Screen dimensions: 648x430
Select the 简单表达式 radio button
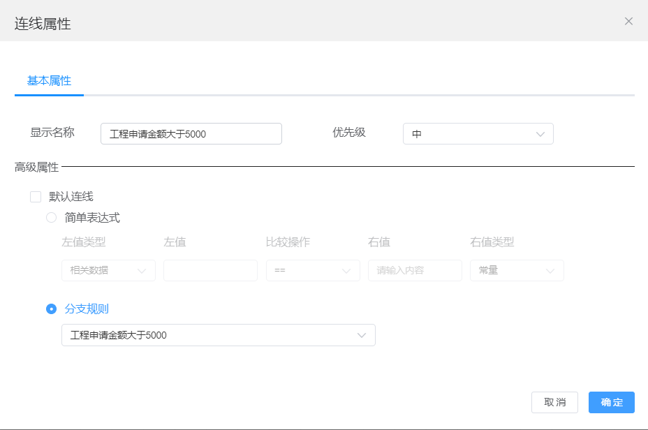coord(51,217)
